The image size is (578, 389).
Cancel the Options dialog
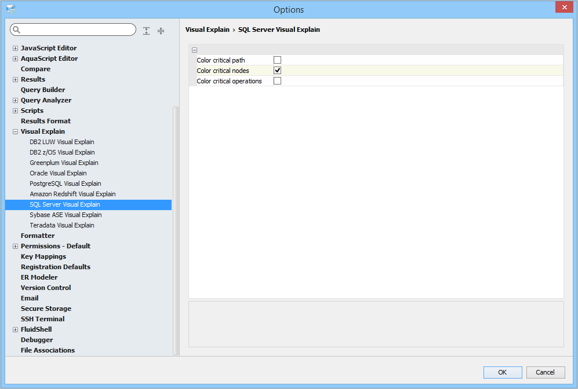tap(545, 372)
